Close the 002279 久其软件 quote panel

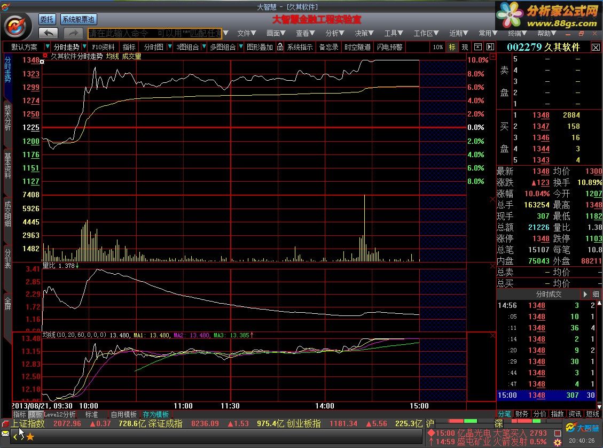click(596, 48)
